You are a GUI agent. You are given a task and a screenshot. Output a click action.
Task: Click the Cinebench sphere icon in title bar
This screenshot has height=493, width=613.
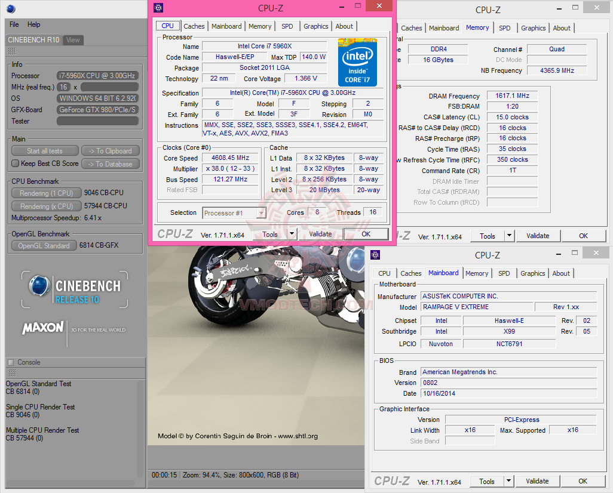[11, 8]
